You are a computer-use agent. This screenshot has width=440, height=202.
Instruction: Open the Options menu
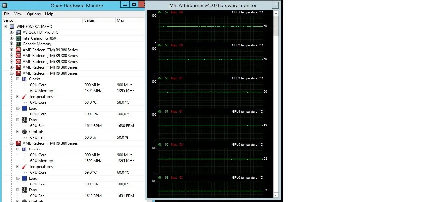[x=34, y=14]
